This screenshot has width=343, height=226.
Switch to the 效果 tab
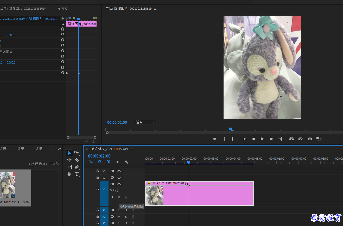pyautogui.click(x=21, y=149)
